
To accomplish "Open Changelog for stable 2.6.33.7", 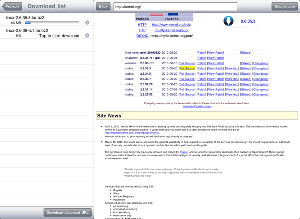I will pyautogui.click(x=260, y=79).
